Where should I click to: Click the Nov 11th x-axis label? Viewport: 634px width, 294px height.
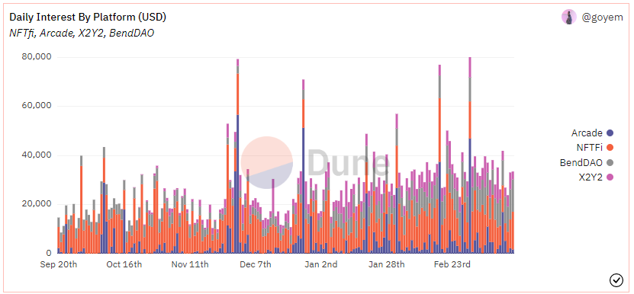pos(190,265)
